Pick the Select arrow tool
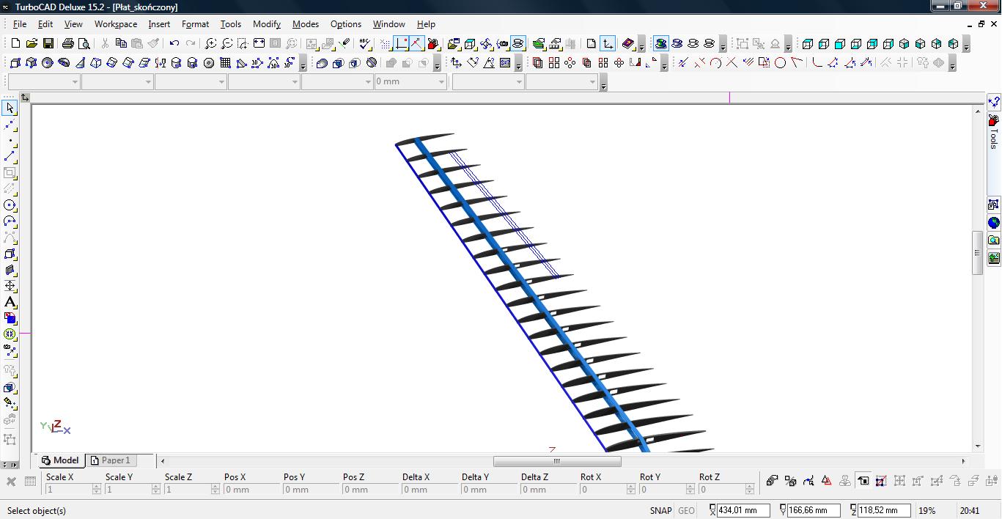 [10, 108]
